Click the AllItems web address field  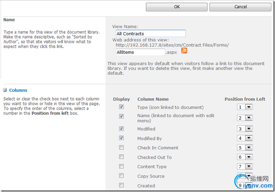coord(140,52)
